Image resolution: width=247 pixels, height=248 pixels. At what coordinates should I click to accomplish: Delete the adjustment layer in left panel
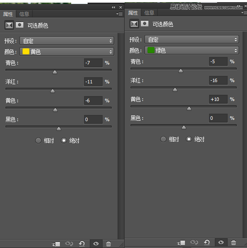click(108, 244)
